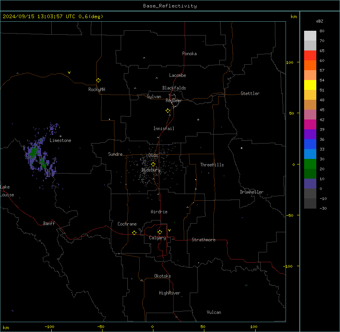Click the yellow V marker northwest of RockyMH

pos(69,73)
